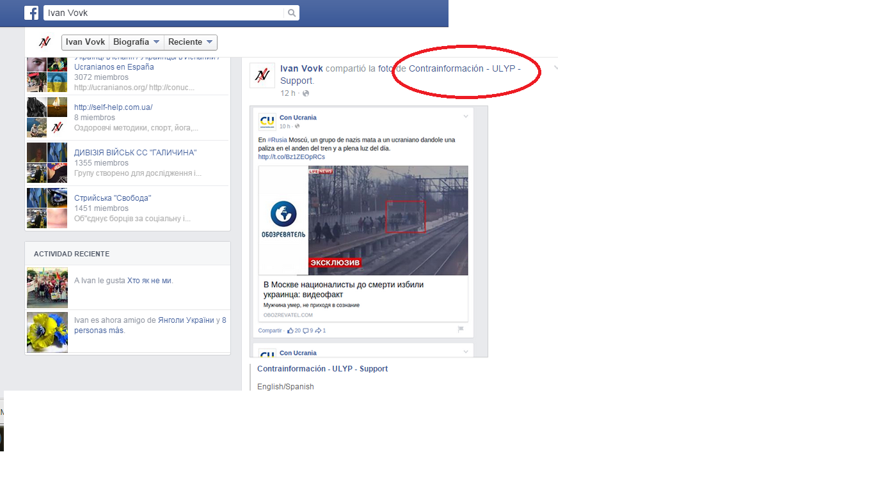Click the report flag icon on embedded post

coord(461,330)
